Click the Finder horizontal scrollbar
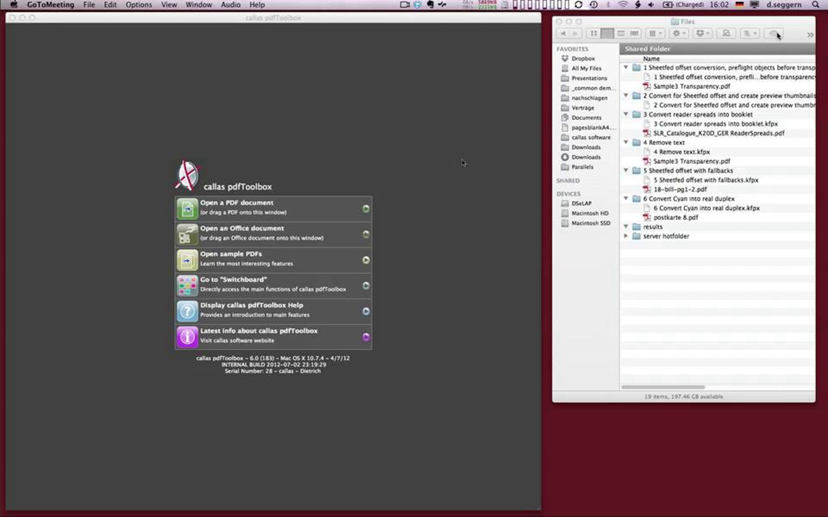 (x=663, y=387)
